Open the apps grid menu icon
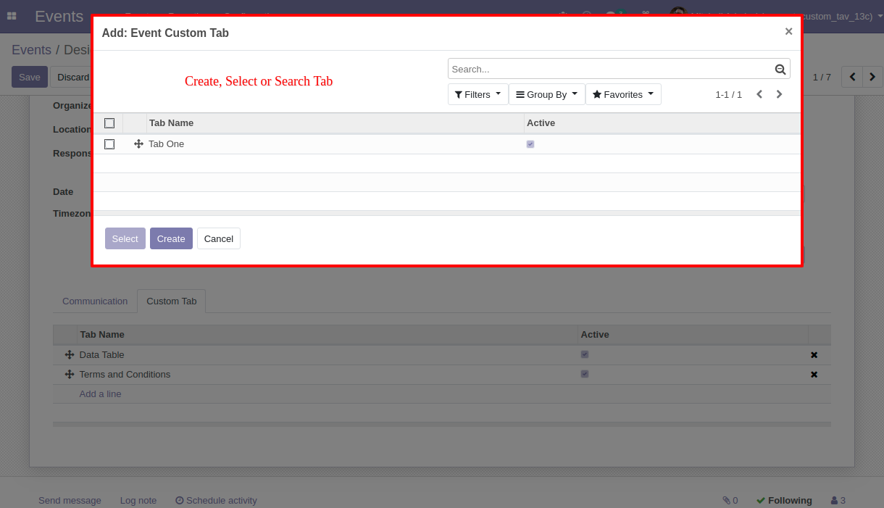 pyautogui.click(x=12, y=16)
